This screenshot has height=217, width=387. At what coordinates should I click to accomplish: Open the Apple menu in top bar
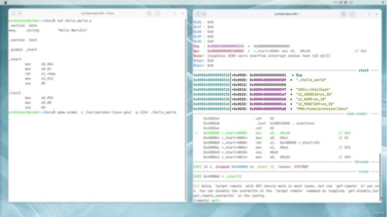pyautogui.click(x=5, y=2)
